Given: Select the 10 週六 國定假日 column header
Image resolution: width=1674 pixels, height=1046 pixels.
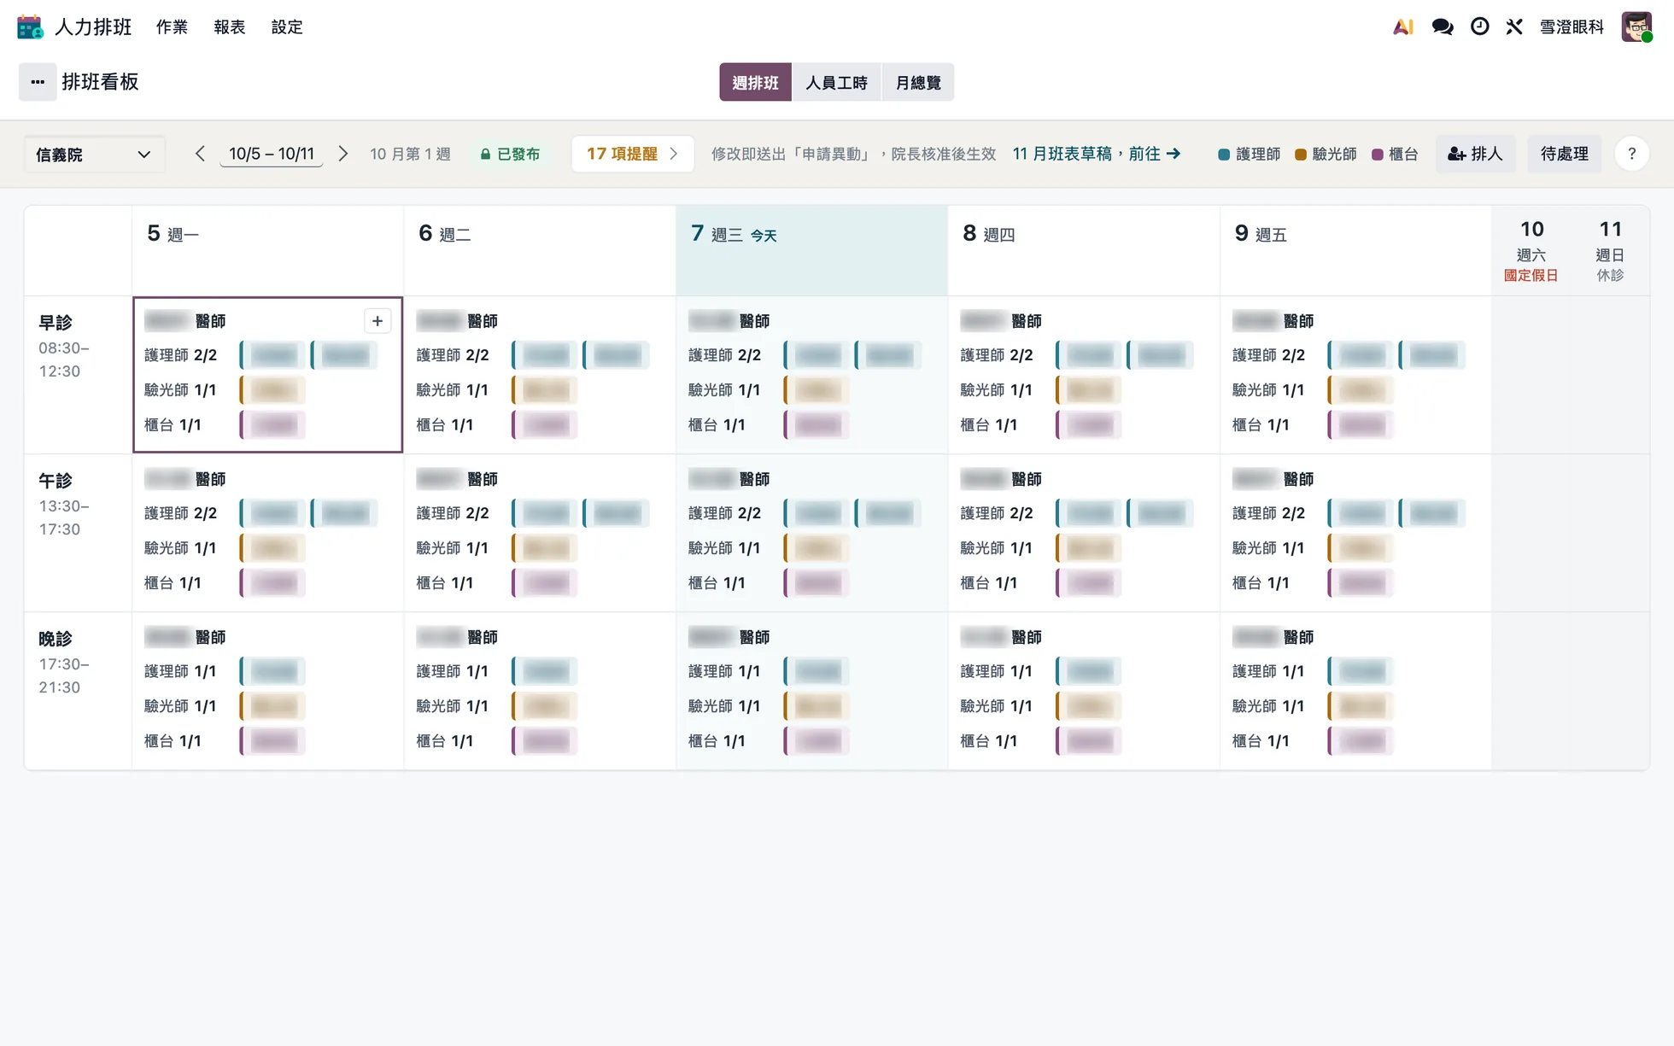Looking at the screenshot, I should 1531,250.
